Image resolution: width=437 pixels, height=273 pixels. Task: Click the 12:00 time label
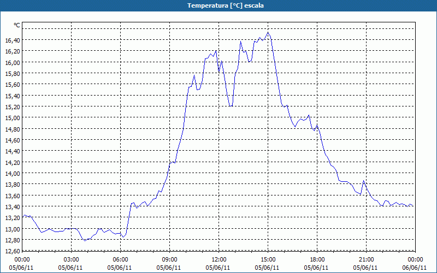(219, 260)
